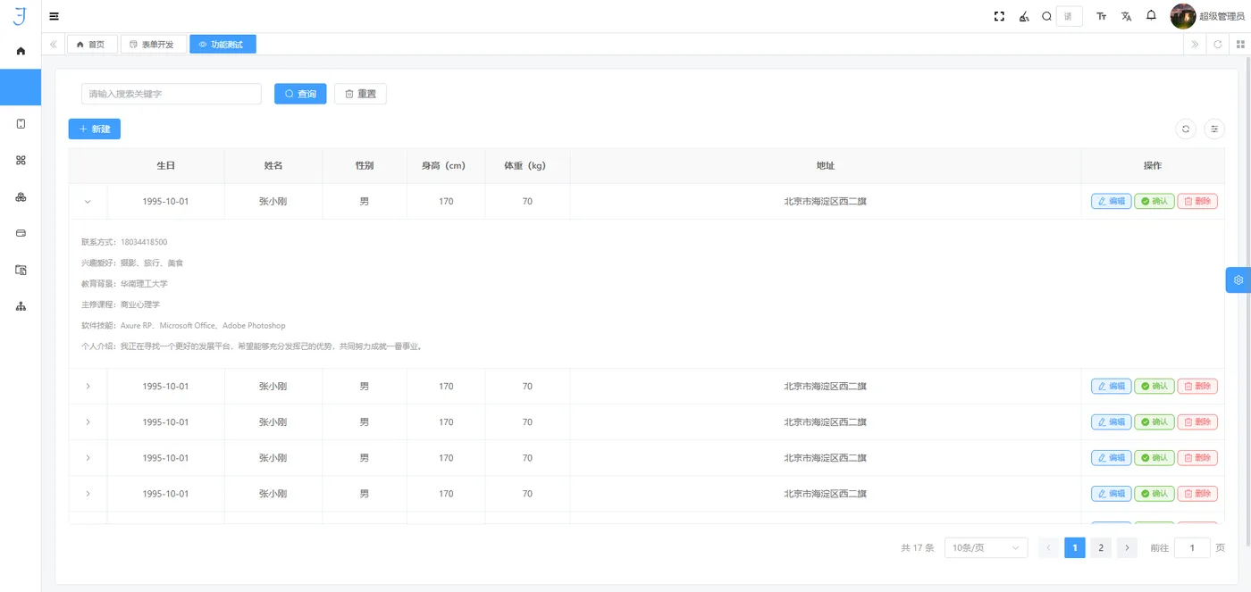Viewport: 1251px width, 592px height.
Task: Toggle the hamburger menu to collapse sidebar
Action: point(54,16)
